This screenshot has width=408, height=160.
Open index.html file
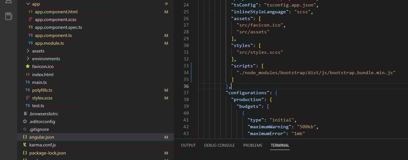43,75
